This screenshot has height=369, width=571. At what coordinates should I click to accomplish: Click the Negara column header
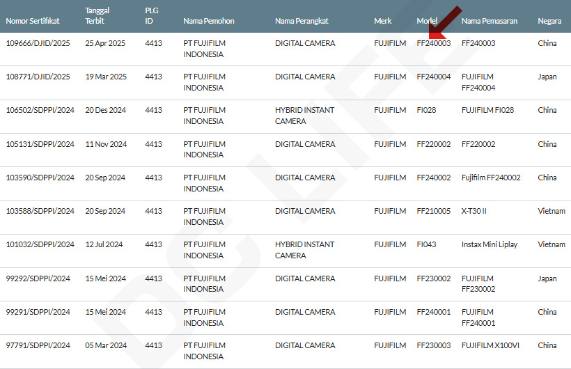click(549, 21)
